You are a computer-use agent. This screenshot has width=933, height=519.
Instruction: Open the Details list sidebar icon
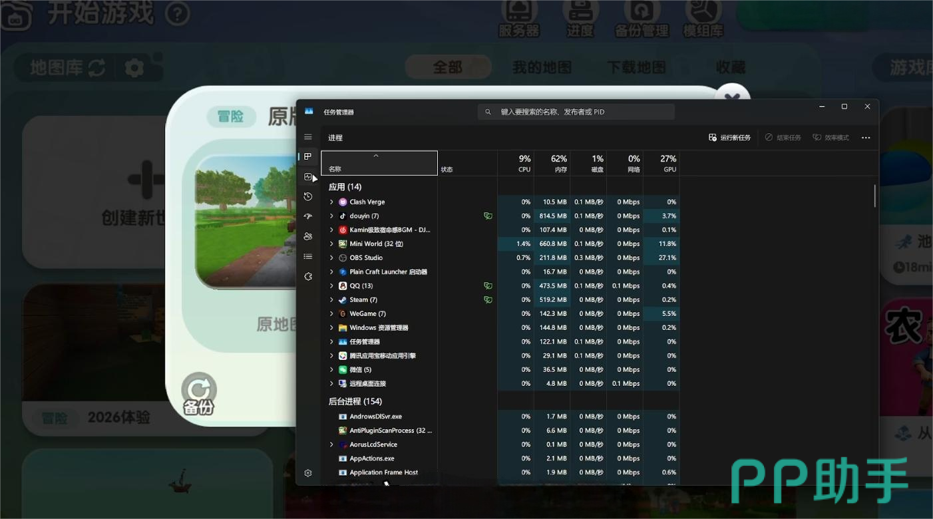pos(308,256)
